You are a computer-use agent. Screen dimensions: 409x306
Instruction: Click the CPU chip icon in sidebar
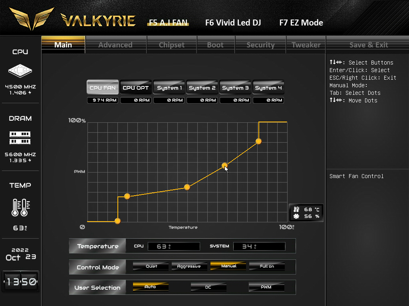click(x=20, y=71)
